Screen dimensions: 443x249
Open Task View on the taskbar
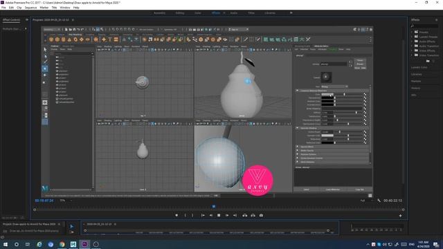pyautogui.click(x=28, y=244)
